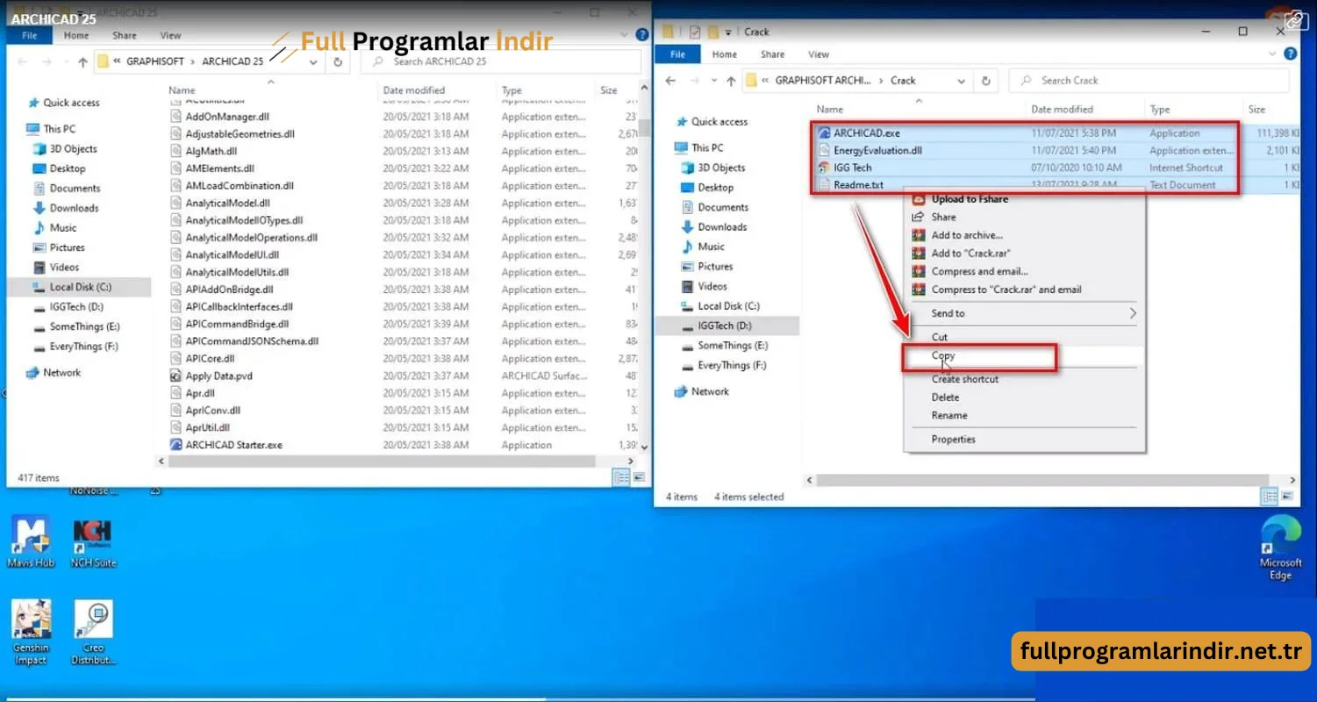Select ARCHICAD.exe file icon in Crack window
The image size is (1317, 702).
point(824,133)
